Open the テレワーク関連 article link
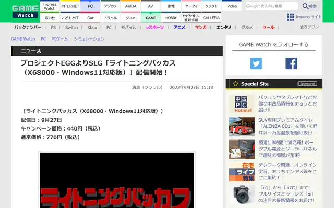 click(288, 171)
